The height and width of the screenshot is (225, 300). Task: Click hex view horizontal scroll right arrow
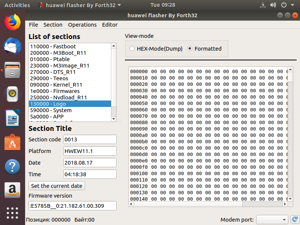click(x=285, y=204)
